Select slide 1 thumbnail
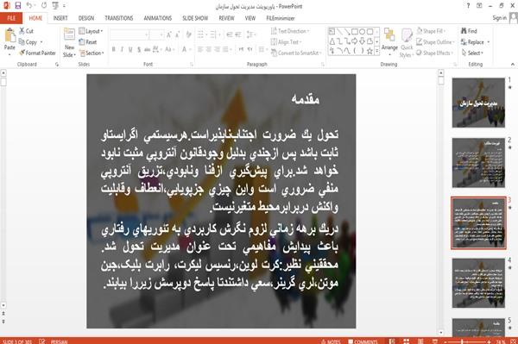 (478, 103)
